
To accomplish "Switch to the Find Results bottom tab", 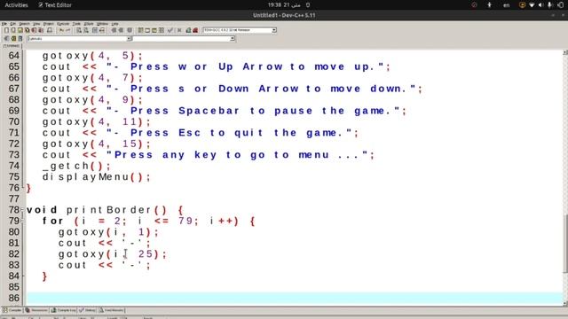I will 112,310.
